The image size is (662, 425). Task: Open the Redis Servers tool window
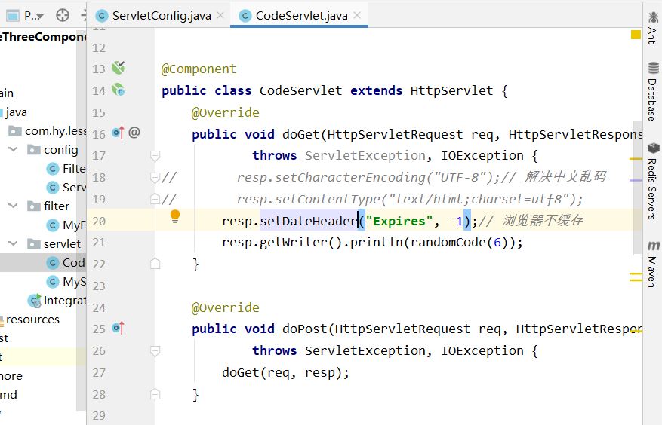pyautogui.click(x=653, y=181)
